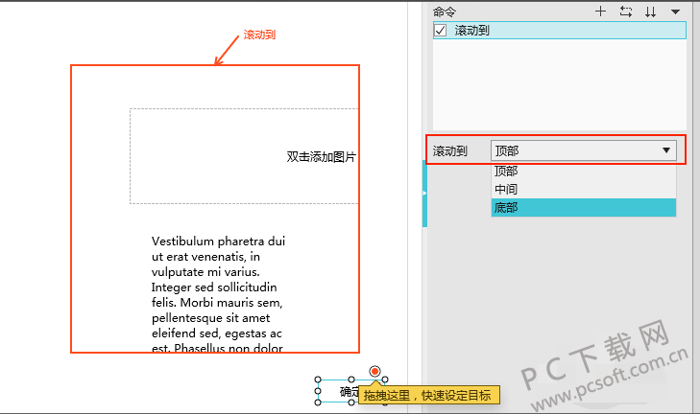Add a new command with the plus icon

point(600,11)
